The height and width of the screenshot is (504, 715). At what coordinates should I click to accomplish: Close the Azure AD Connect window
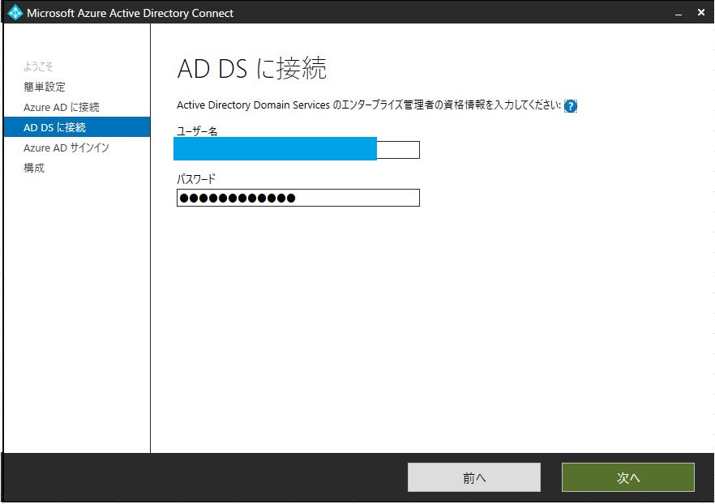[x=701, y=12]
